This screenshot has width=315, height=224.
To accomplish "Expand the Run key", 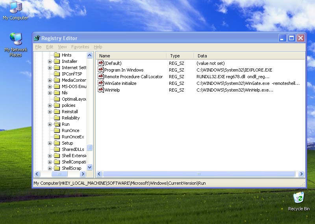I will 50,124.
